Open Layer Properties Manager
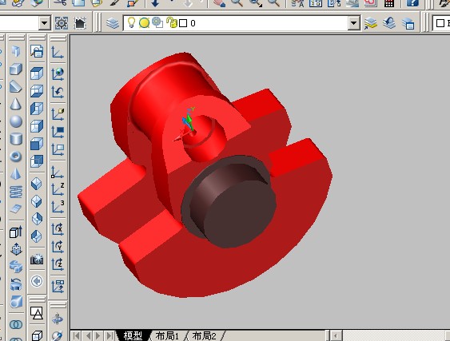This screenshot has width=450, height=341. (113, 22)
